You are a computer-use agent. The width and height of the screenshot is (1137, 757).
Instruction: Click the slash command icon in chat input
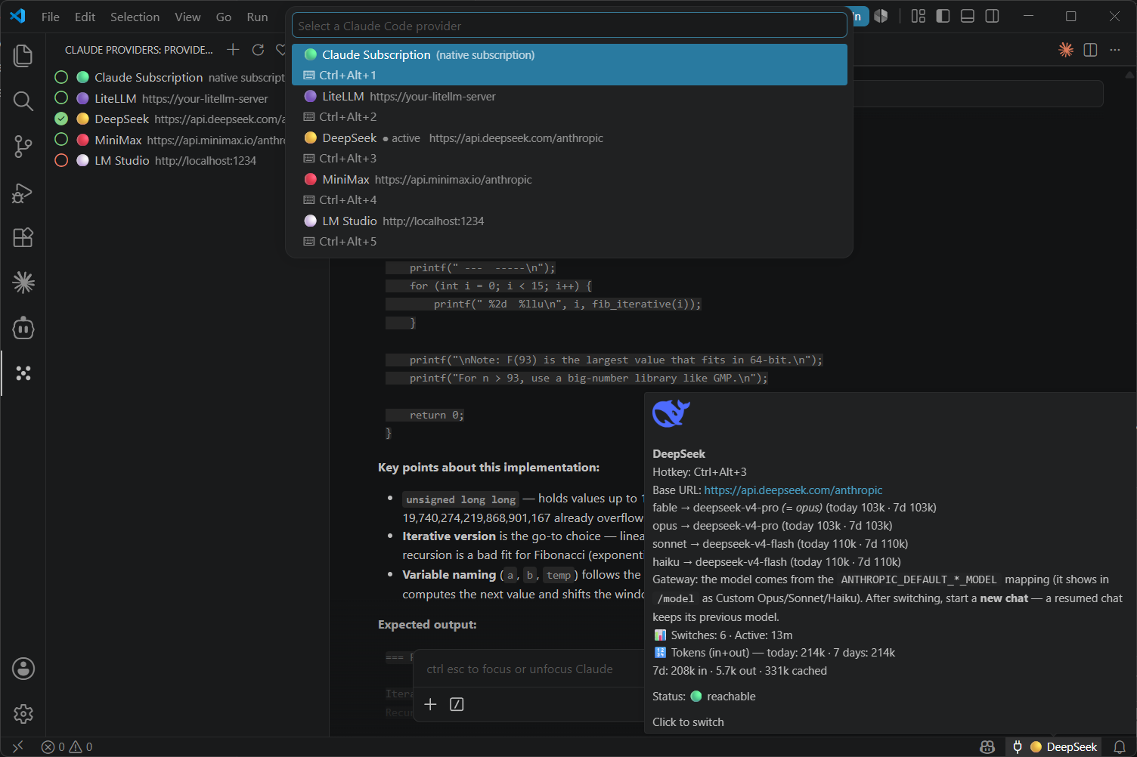click(457, 704)
